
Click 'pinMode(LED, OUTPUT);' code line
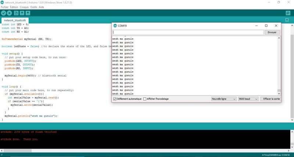pyautogui.click(x=21, y=61)
